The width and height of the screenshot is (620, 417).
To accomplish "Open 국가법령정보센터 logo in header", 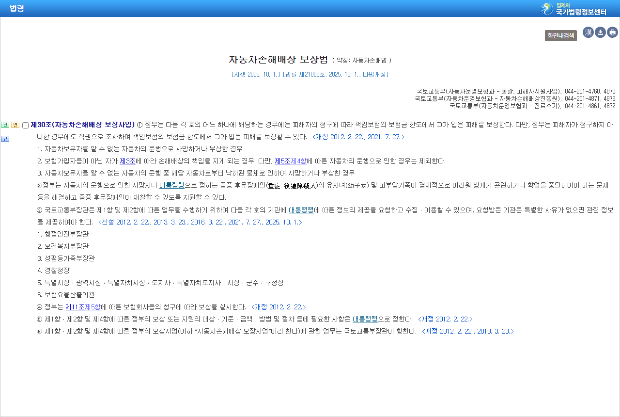I will coord(573,8).
